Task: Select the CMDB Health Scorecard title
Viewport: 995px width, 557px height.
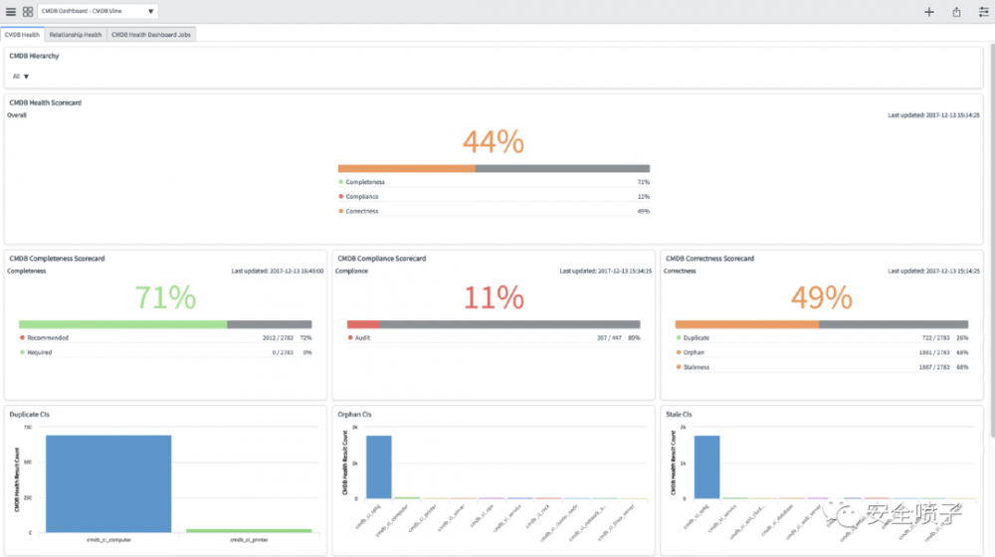Action: point(45,102)
